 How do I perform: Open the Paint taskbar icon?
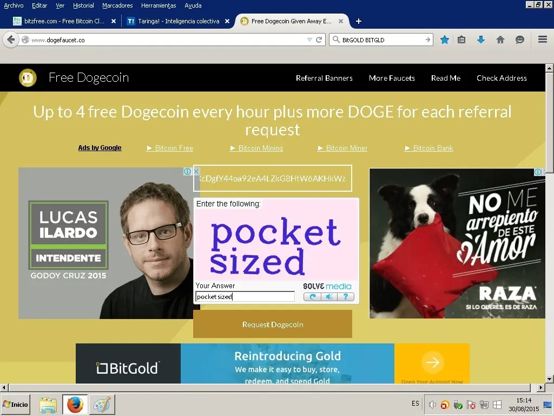click(x=102, y=405)
